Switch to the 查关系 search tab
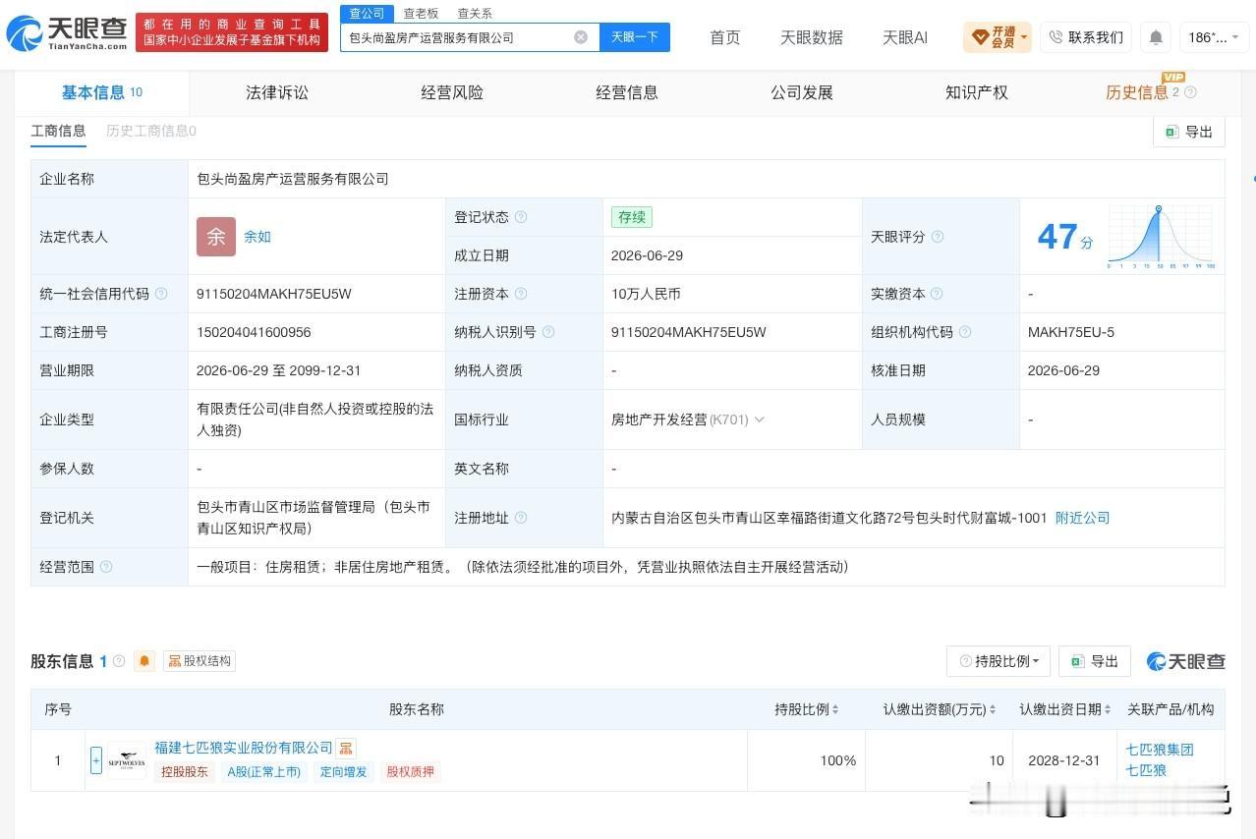The width and height of the screenshot is (1256, 839). coord(475,14)
